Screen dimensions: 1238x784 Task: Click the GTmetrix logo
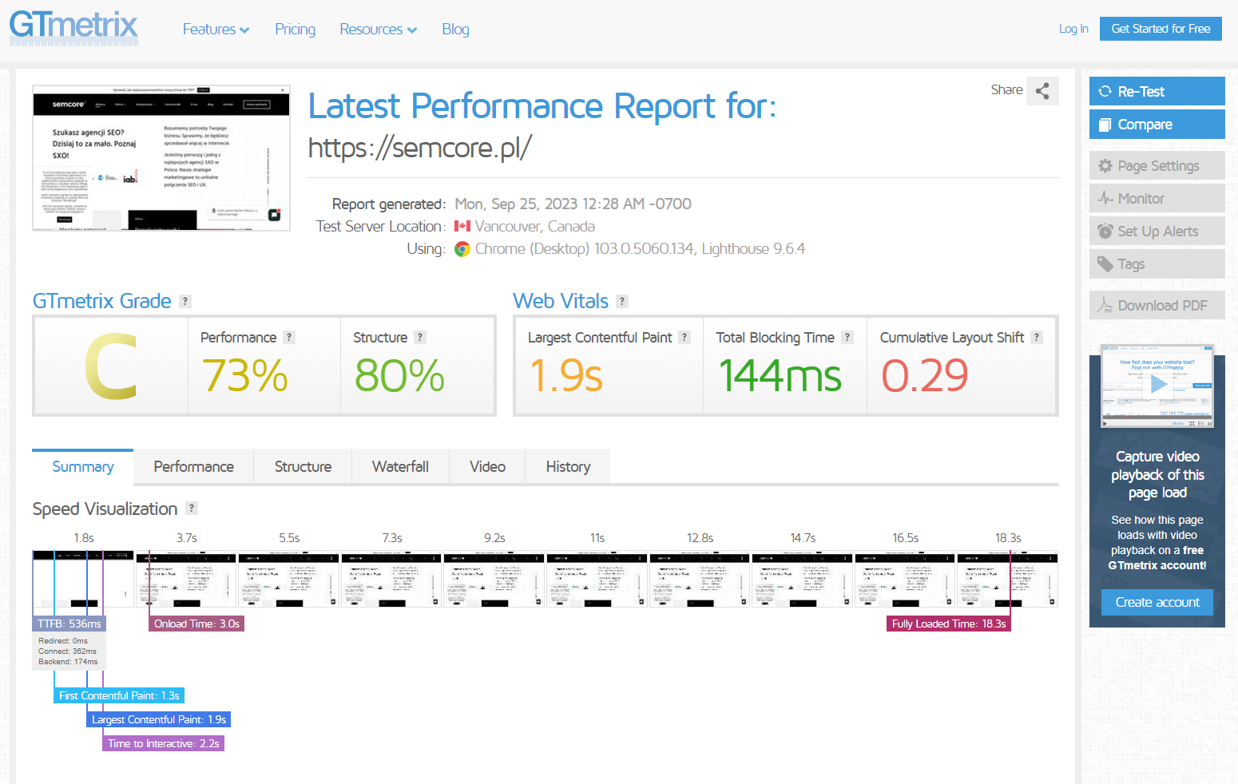pyautogui.click(x=73, y=27)
